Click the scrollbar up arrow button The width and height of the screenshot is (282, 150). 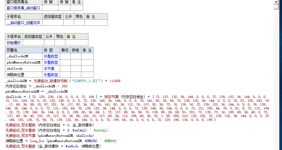(x=276, y=2)
